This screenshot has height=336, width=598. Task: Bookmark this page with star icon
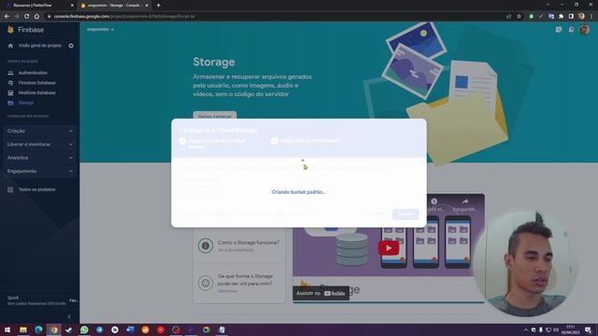pos(519,17)
